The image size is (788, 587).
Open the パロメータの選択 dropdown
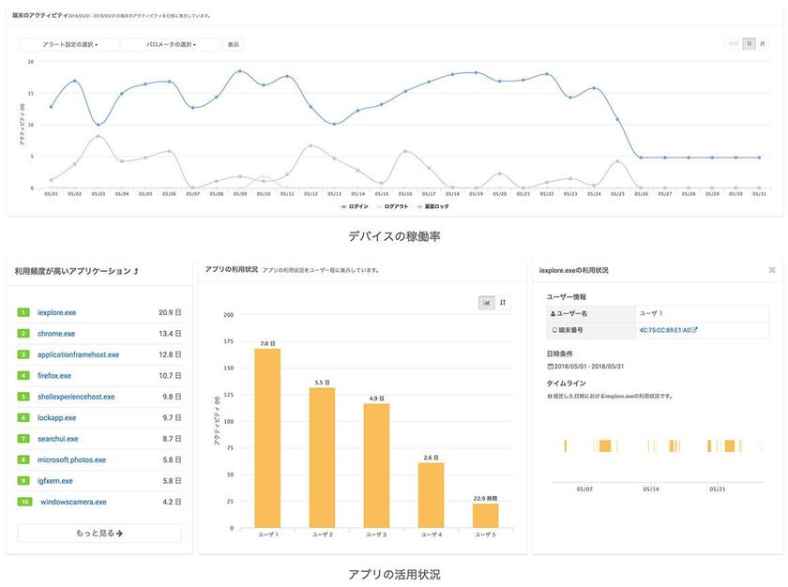172,45
